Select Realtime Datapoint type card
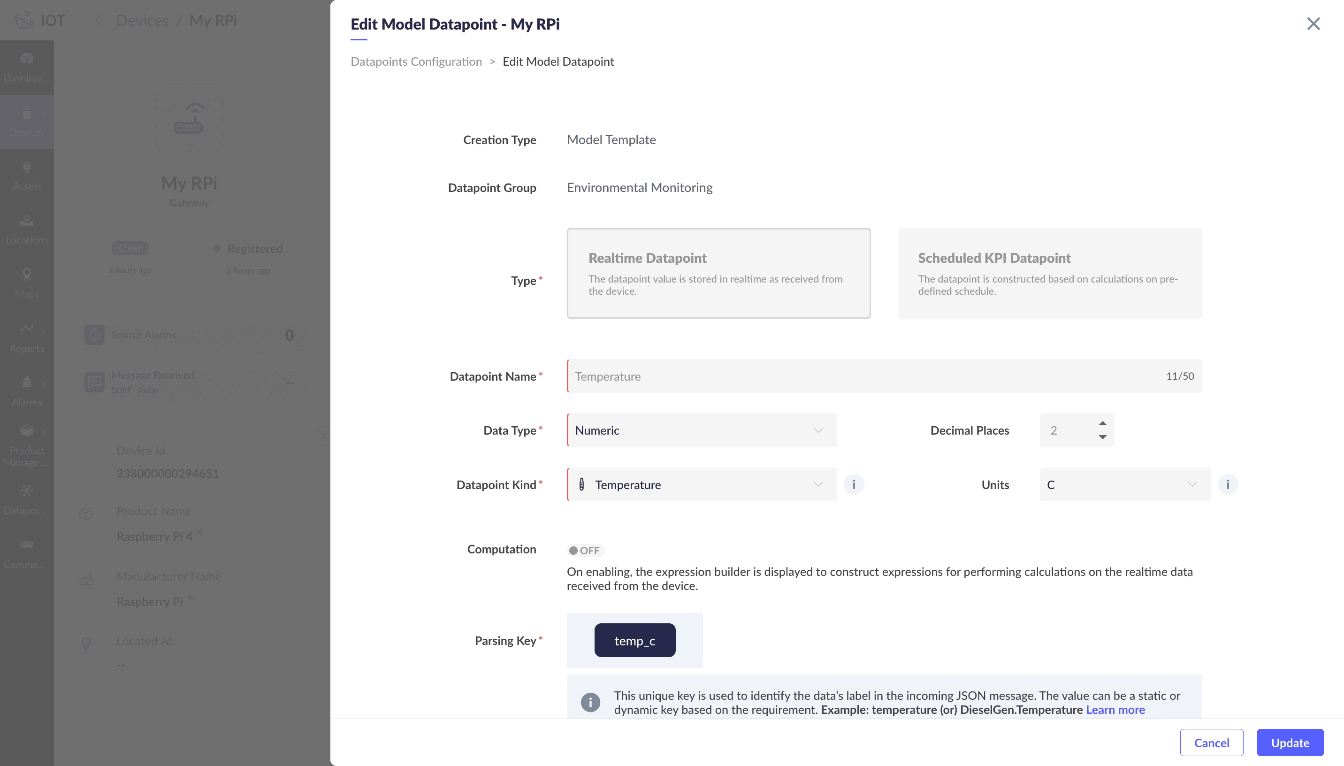Screen dimensions: 1344x766 [718, 273]
